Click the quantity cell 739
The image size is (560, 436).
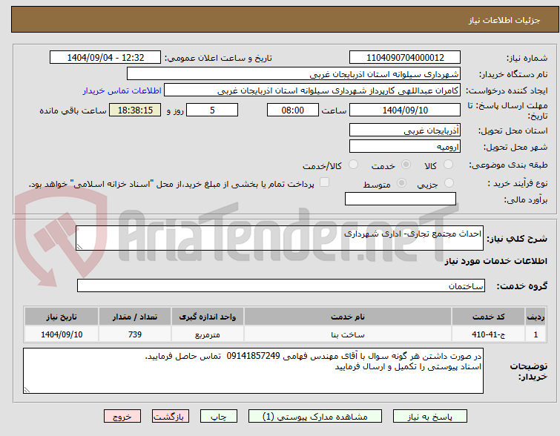[135, 334]
